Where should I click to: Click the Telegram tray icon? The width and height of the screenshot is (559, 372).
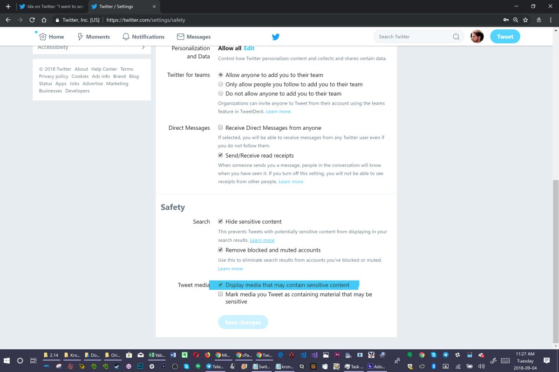tap(445, 355)
